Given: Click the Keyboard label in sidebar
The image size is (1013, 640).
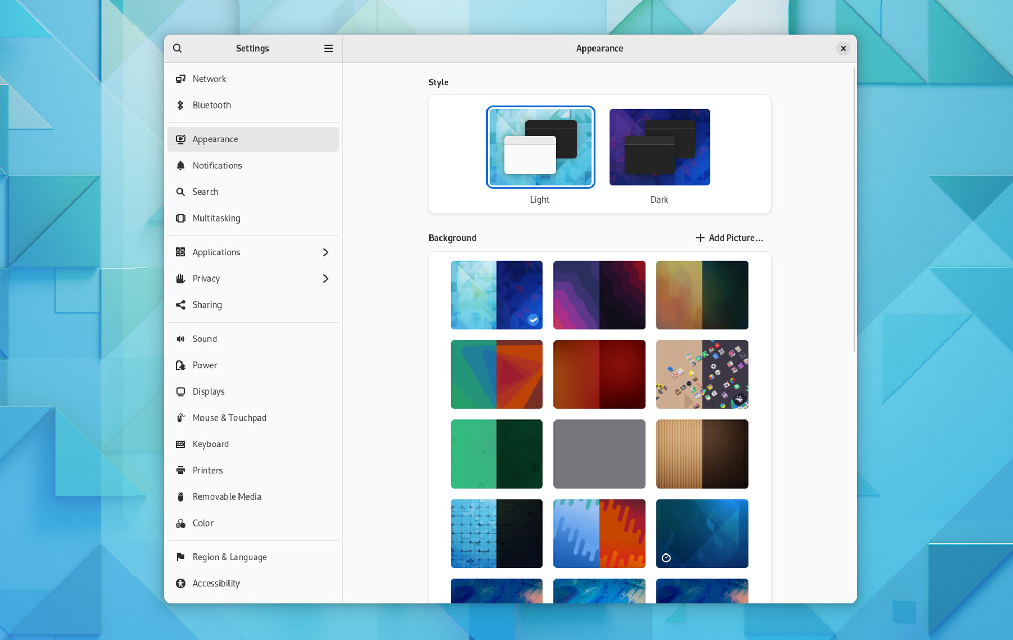Looking at the screenshot, I should [x=211, y=444].
